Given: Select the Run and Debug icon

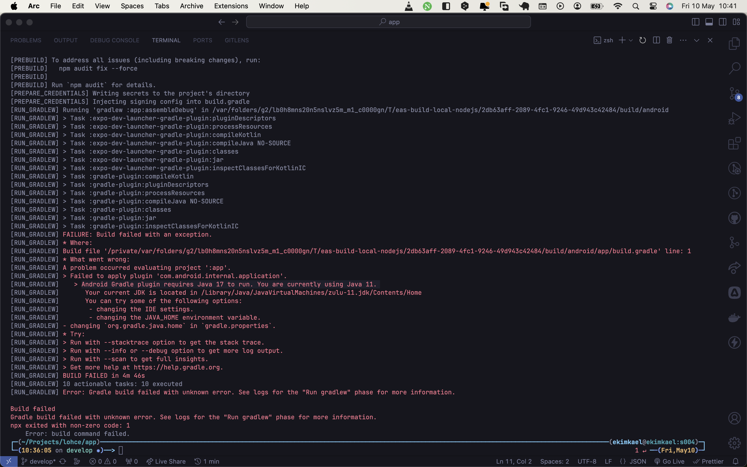Looking at the screenshot, I should pyautogui.click(x=734, y=118).
